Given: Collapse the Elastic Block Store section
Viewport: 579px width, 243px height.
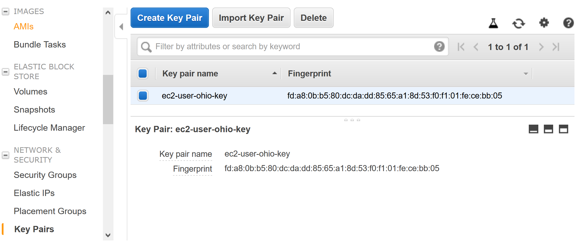Looking at the screenshot, I should point(6,72).
